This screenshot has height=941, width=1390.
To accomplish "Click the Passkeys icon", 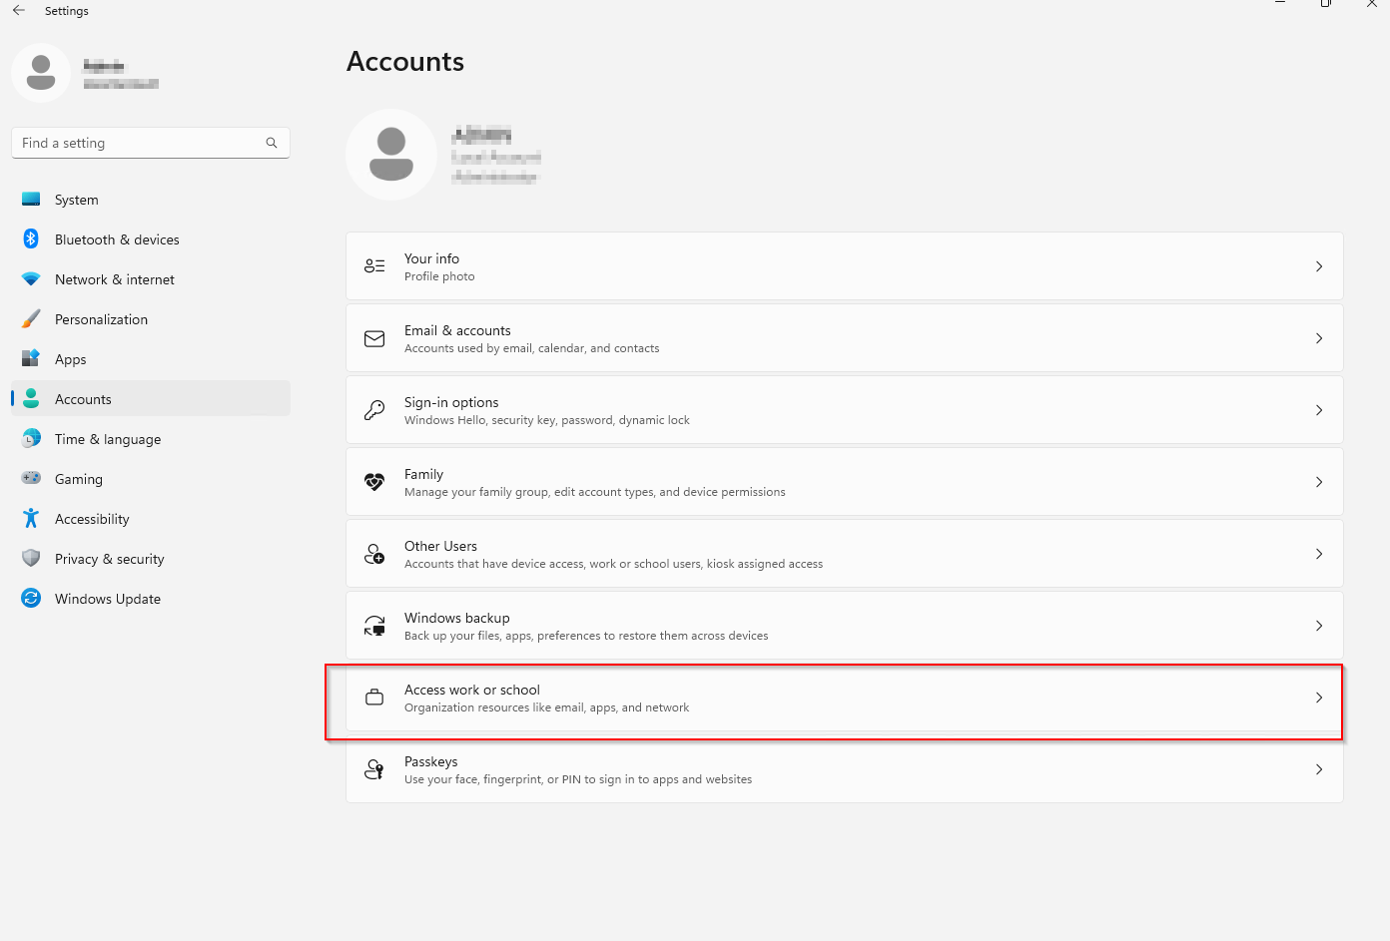I will tap(374, 769).
